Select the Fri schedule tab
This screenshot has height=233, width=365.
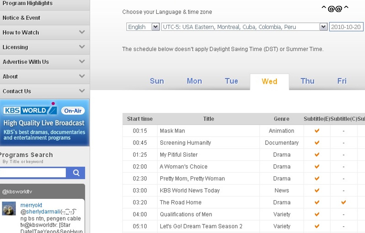point(342,81)
